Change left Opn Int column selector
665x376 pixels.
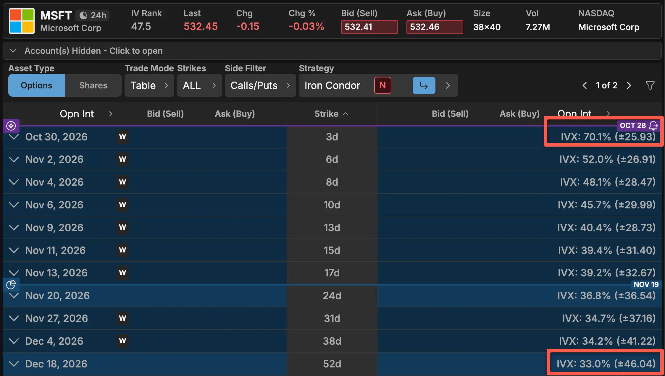pyautogui.click(x=86, y=114)
